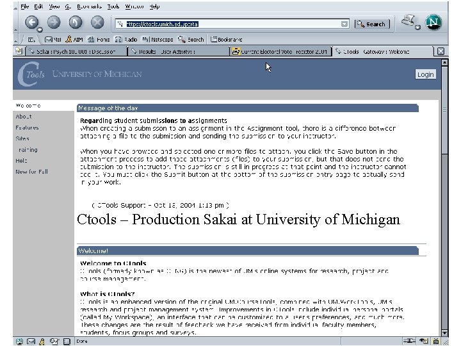Switch to Current Electoral Vote Predictor tab
Viewport: 461px width, 346px height.
pos(281,51)
